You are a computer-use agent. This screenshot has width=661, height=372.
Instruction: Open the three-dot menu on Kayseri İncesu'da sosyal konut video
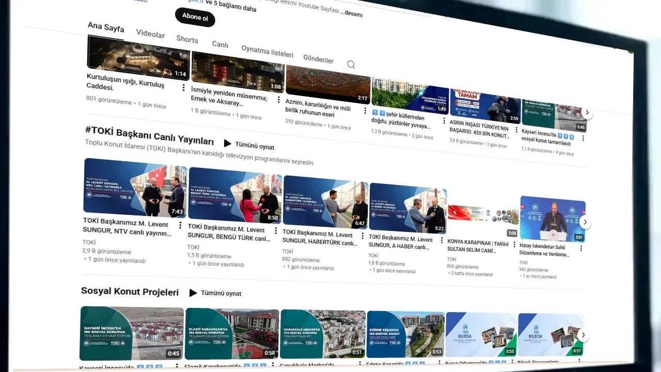pos(583,137)
